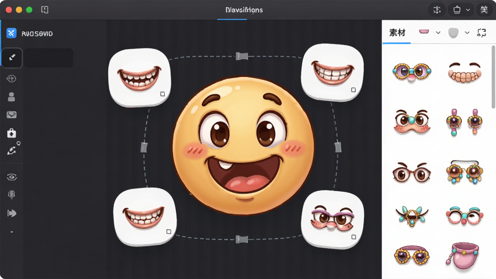
Task: Check the box on top-left mouth card
Action: coord(163,94)
